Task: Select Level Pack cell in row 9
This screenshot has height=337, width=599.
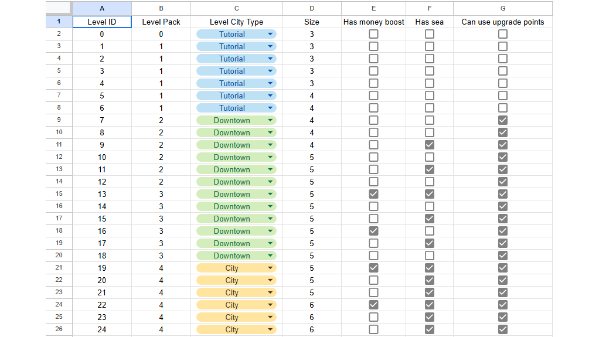Action: coord(161,120)
